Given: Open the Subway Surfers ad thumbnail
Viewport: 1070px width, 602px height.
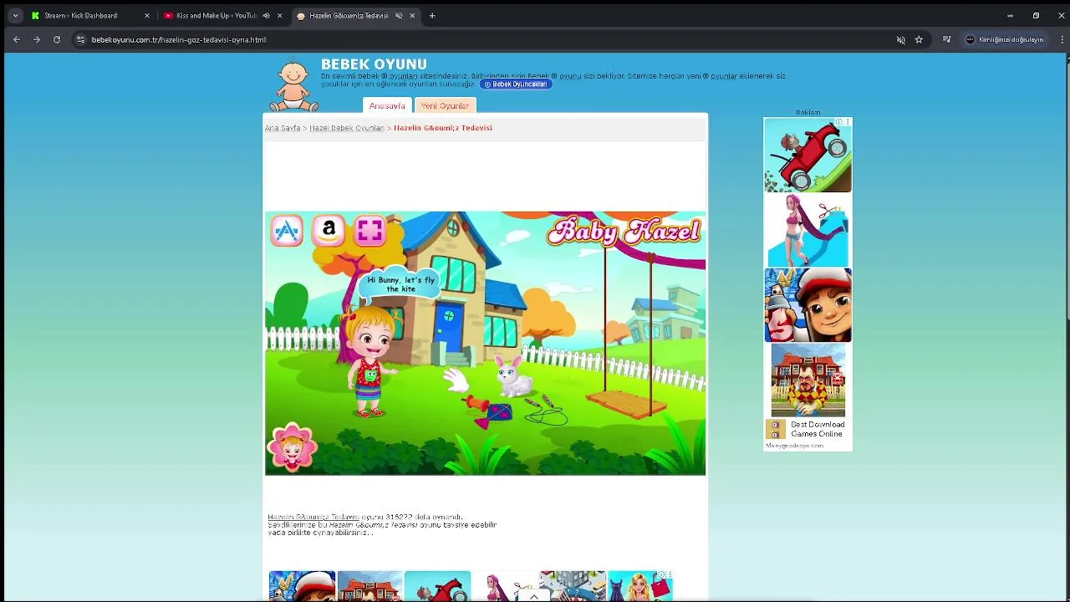Looking at the screenshot, I should [808, 305].
